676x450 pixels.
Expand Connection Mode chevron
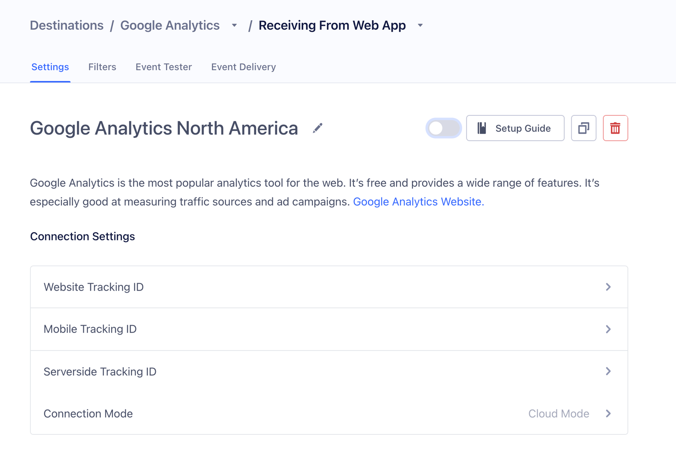[608, 414]
